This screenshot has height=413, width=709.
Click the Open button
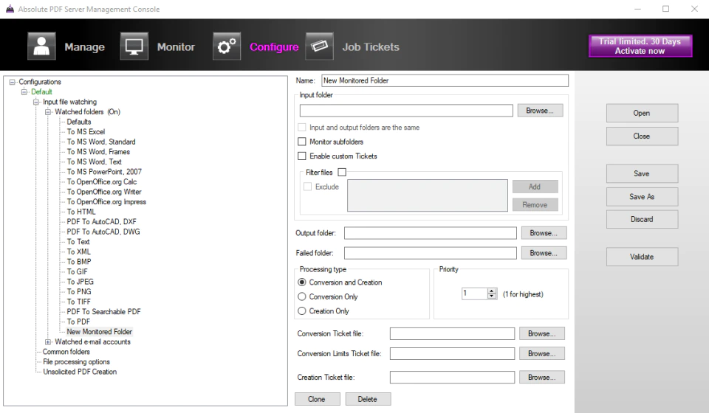(642, 114)
